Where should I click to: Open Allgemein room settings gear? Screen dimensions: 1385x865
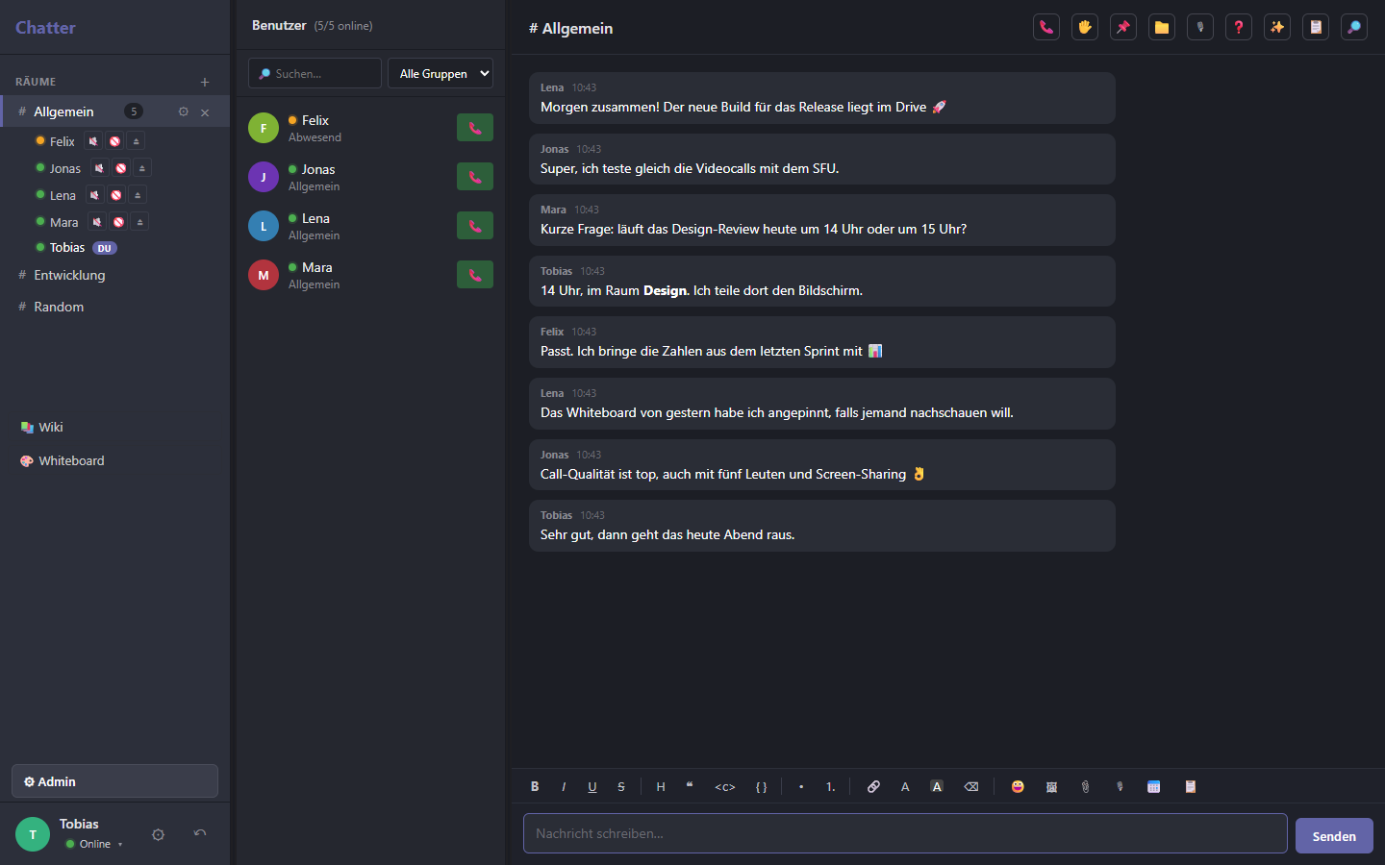[x=184, y=111]
